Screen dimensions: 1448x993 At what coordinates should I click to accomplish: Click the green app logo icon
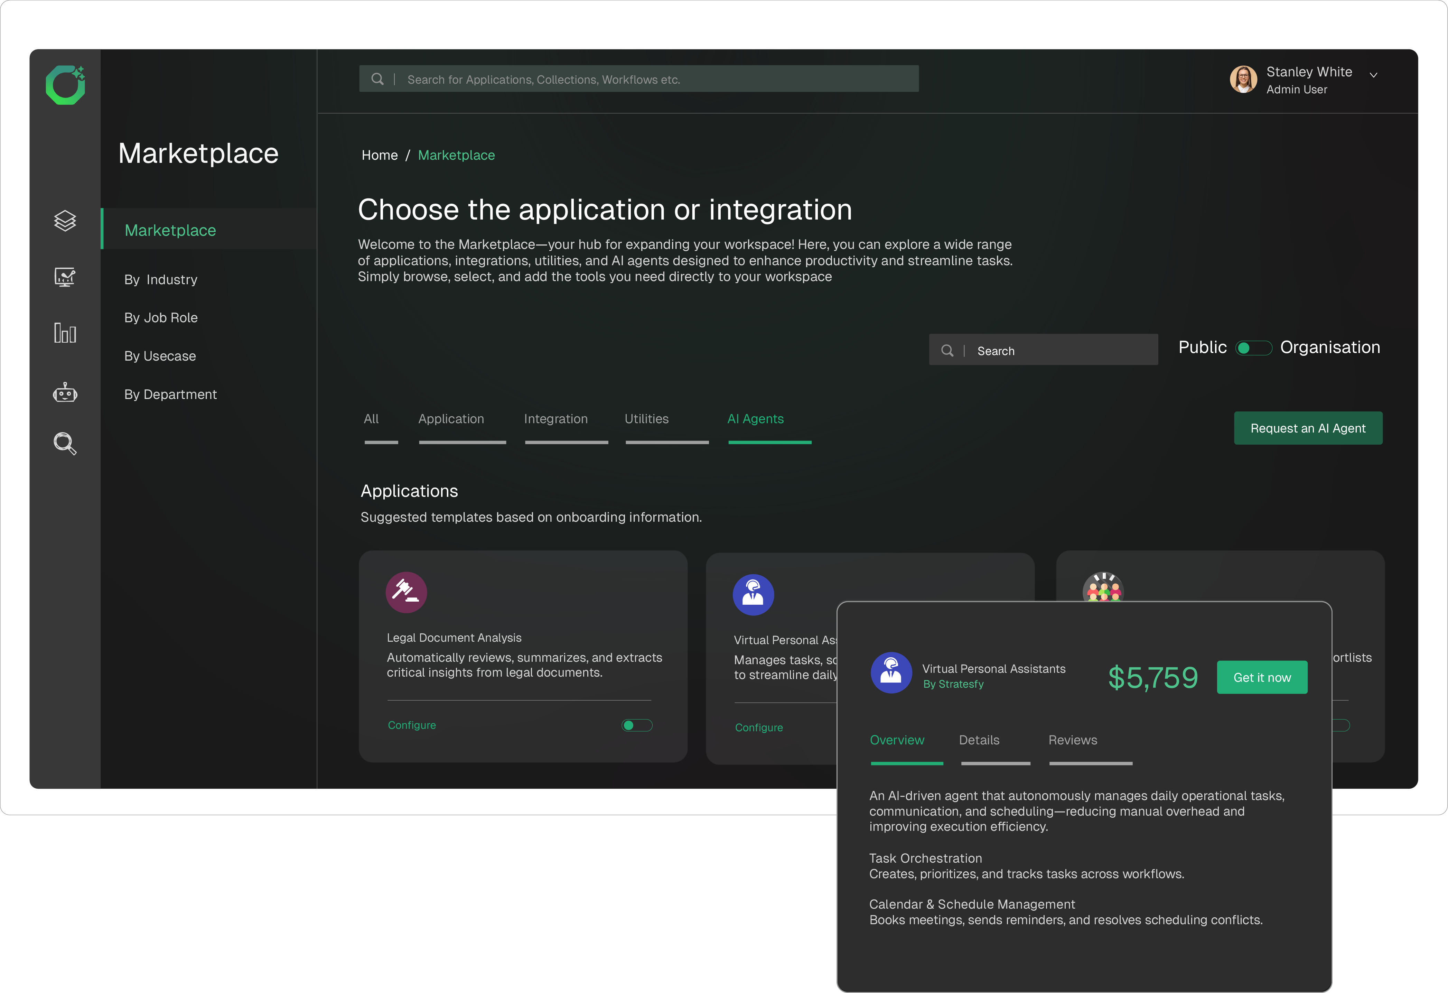click(65, 85)
